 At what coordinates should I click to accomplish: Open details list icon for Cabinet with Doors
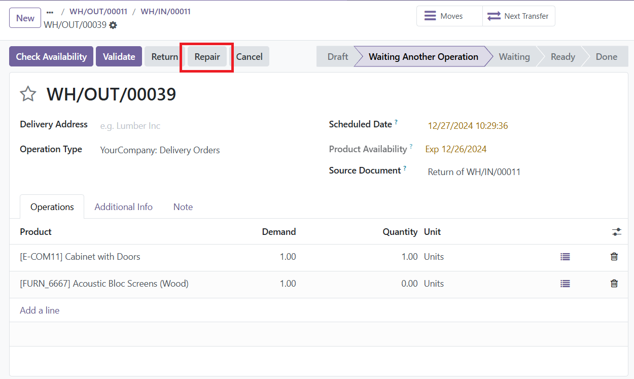[x=565, y=257]
